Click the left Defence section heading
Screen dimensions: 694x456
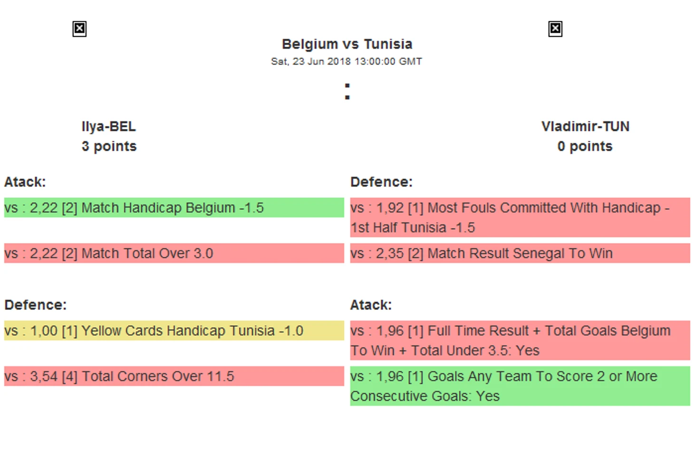tap(36, 305)
